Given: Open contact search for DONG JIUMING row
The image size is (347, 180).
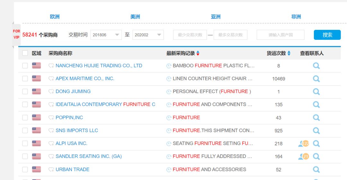Looking at the screenshot, I should [316, 91].
